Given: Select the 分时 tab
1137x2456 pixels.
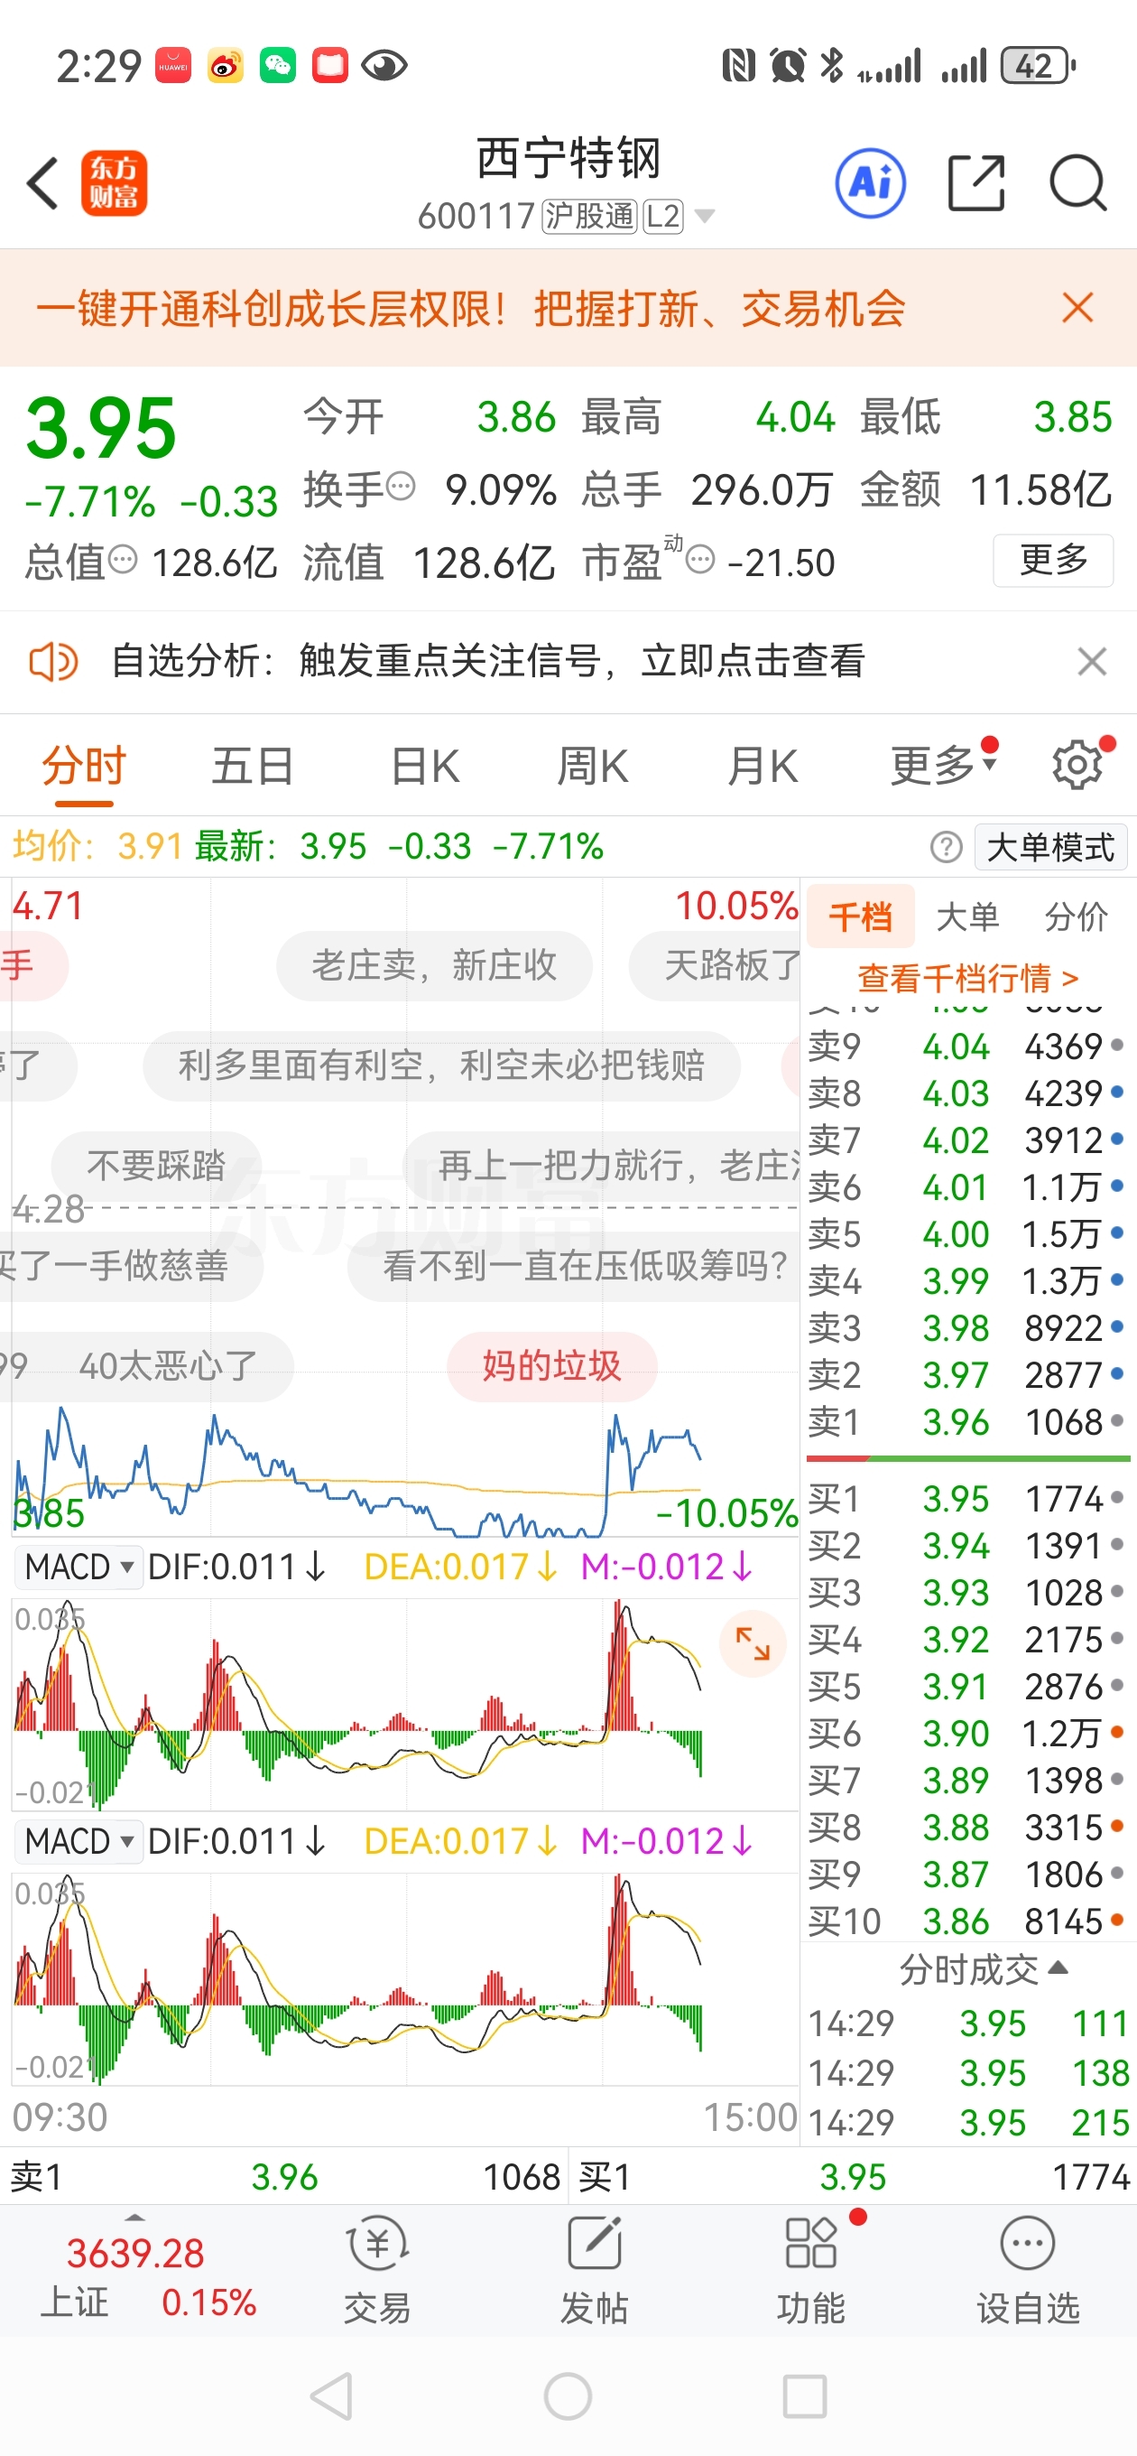Looking at the screenshot, I should (x=84, y=765).
